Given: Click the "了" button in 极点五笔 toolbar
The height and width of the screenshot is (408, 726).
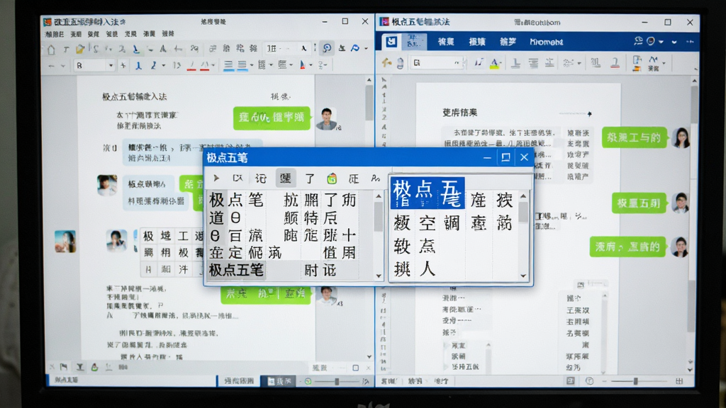Looking at the screenshot, I should tap(310, 178).
